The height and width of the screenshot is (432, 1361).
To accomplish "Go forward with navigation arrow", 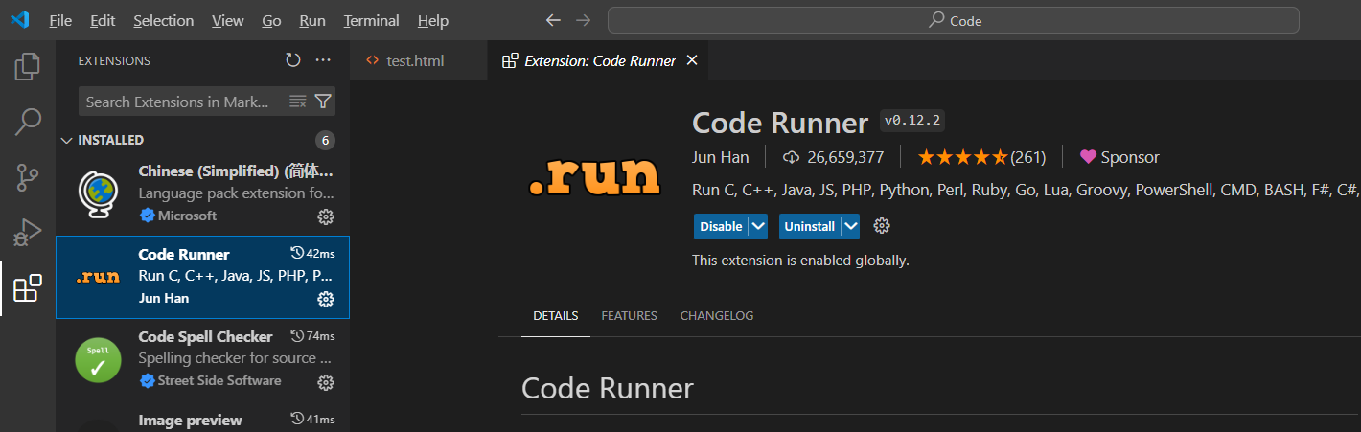I will tap(583, 20).
